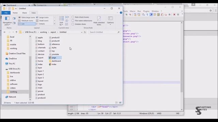The height and width of the screenshot is (122, 218).
Task: Toggle word wrap icon in Notepad++ toolbar
Action: 144,15
